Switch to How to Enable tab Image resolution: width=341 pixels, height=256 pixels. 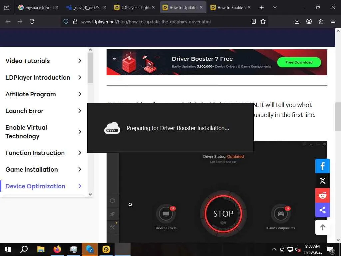point(230,7)
